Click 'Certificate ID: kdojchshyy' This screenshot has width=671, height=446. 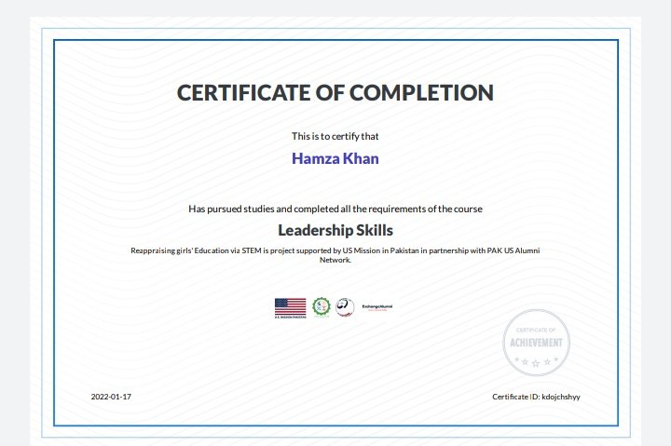[x=536, y=397]
